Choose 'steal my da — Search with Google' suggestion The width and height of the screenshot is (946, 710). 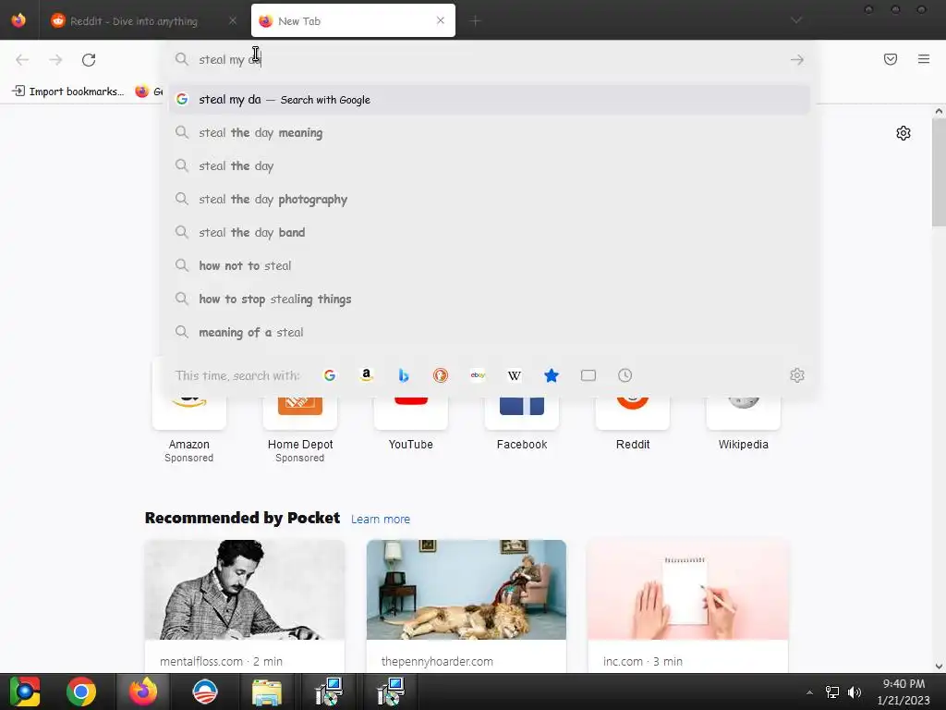[x=490, y=100]
